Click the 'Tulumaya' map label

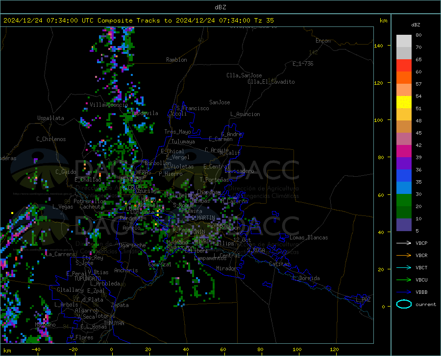pos(183,142)
